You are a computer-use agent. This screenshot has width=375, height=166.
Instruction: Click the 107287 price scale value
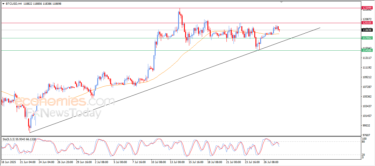tap(367, 87)
